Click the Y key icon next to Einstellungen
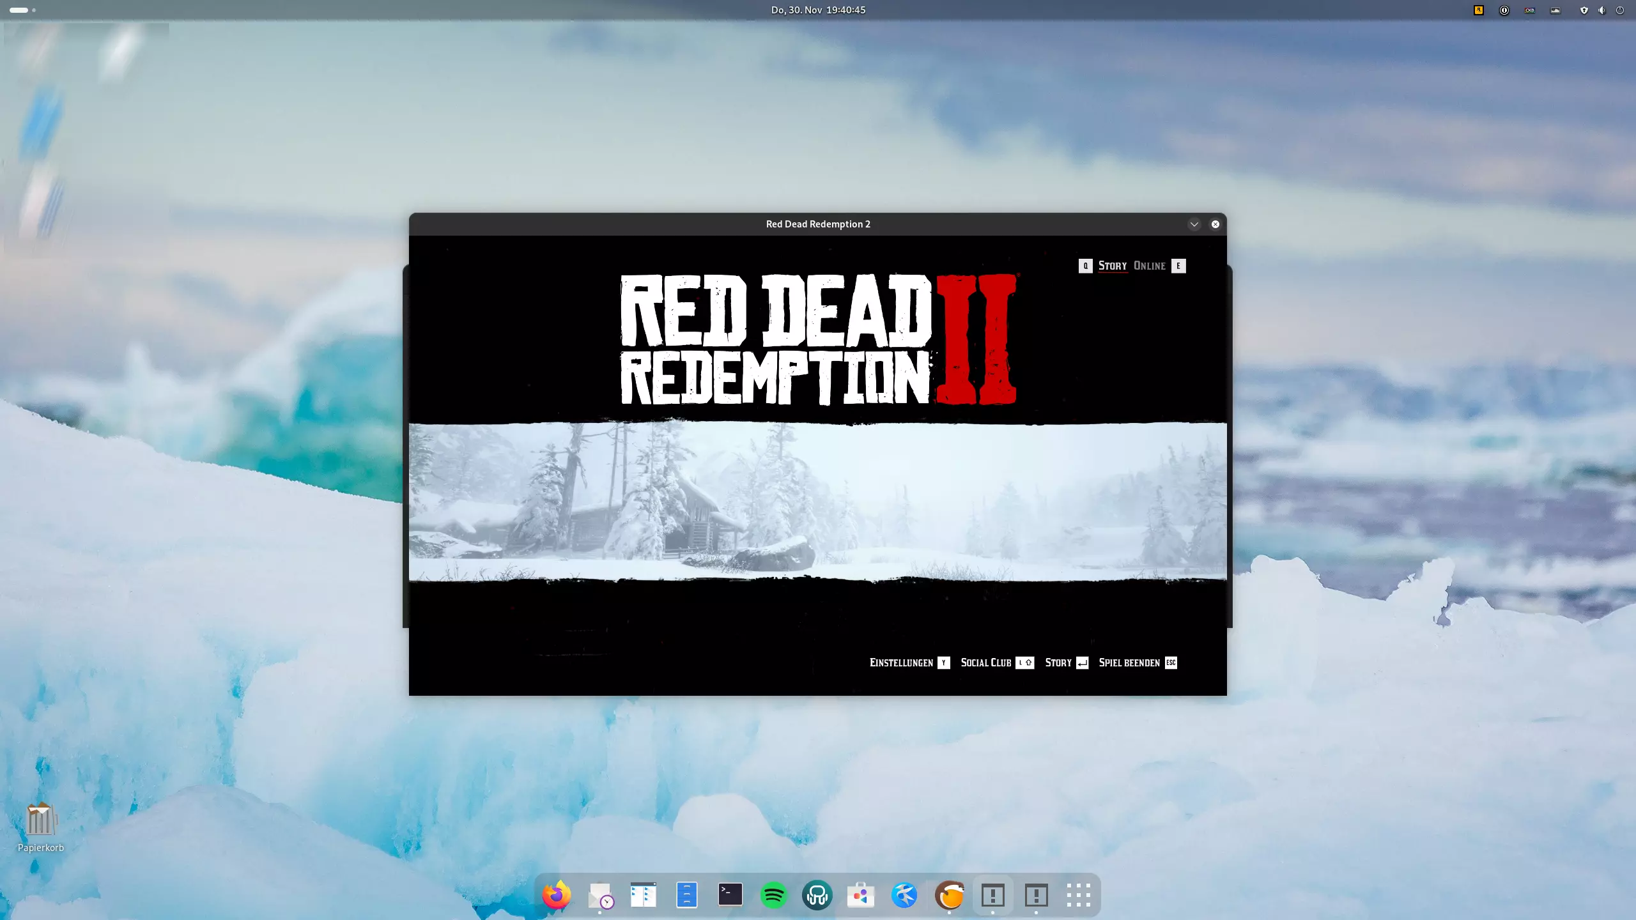 click(943, 663)
